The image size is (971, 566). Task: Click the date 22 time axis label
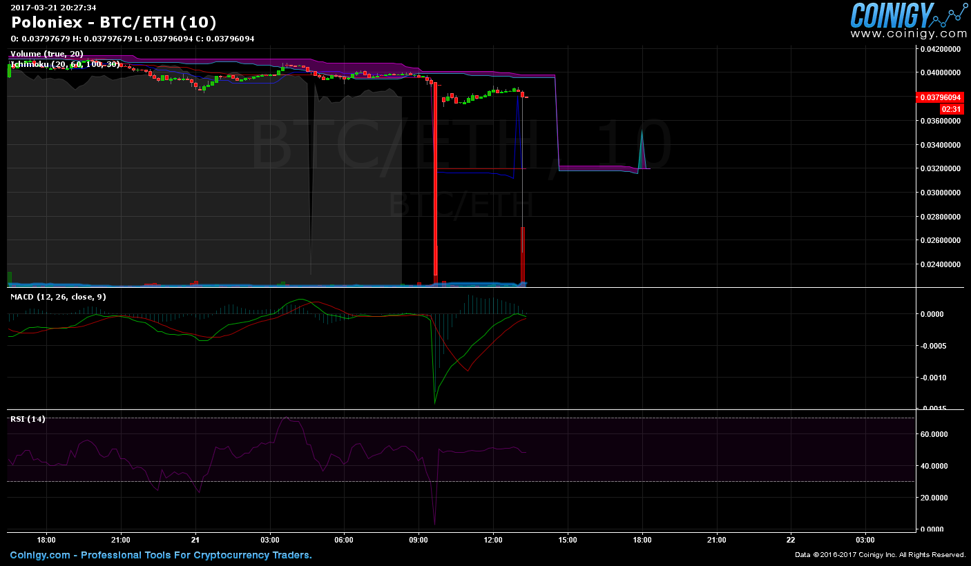(791, 540)
